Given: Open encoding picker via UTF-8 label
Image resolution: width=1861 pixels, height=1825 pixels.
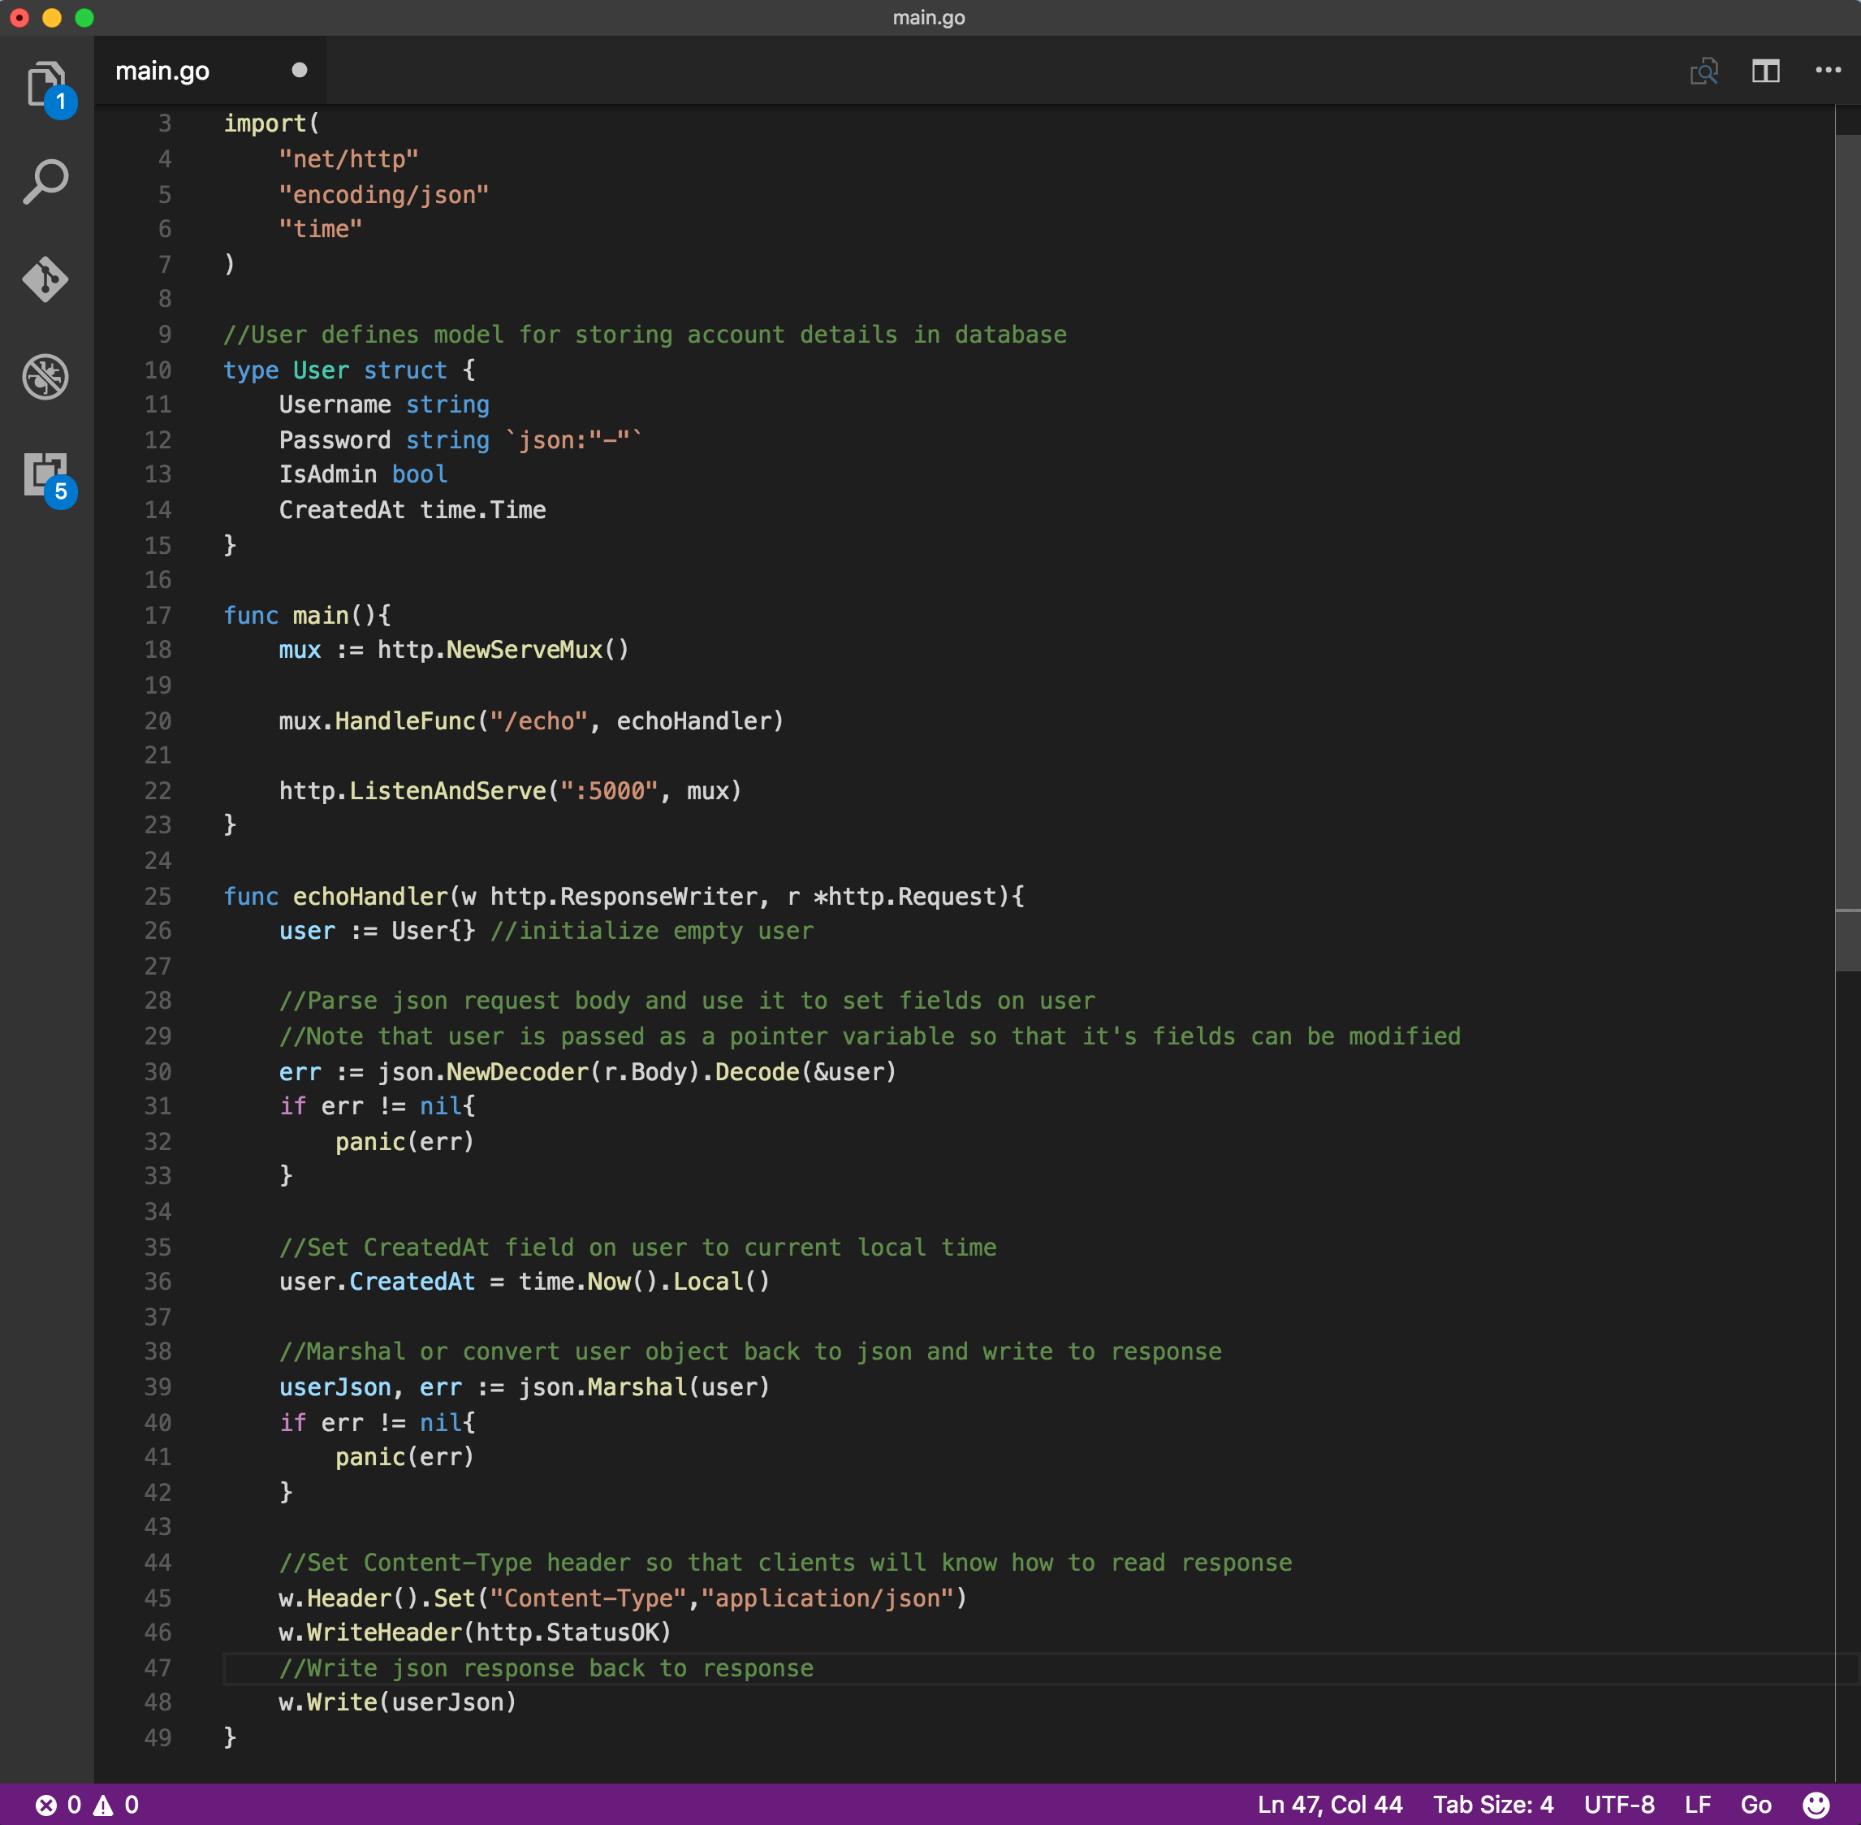Looking at the screenshot, I should [1620, 1803].
